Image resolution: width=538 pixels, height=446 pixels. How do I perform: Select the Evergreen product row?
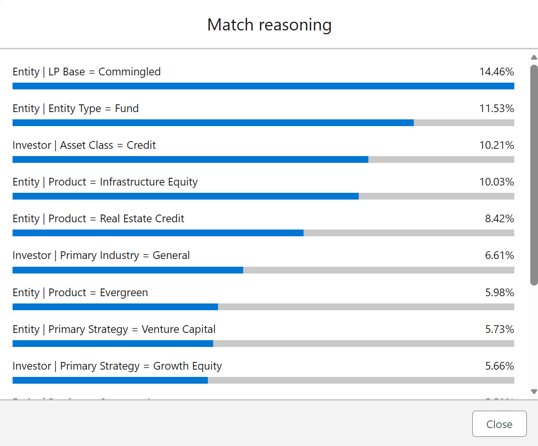tap(80, 292)
